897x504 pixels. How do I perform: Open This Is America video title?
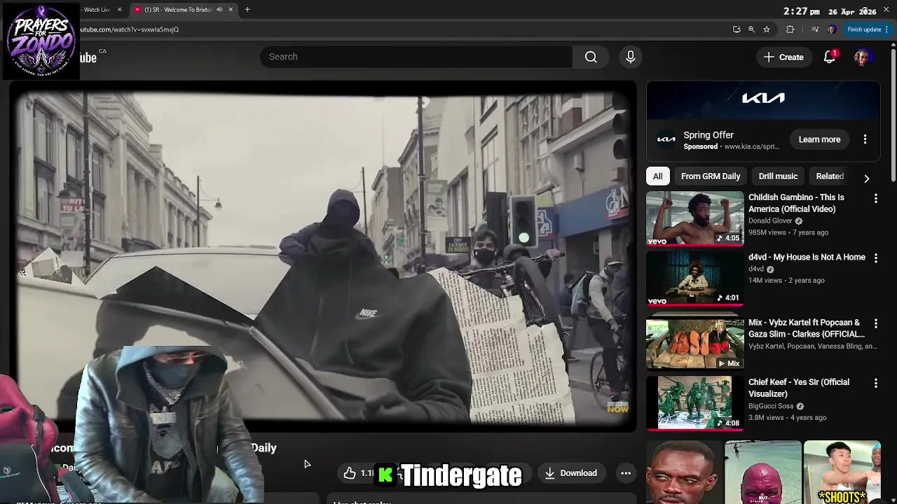click(796, 203)
